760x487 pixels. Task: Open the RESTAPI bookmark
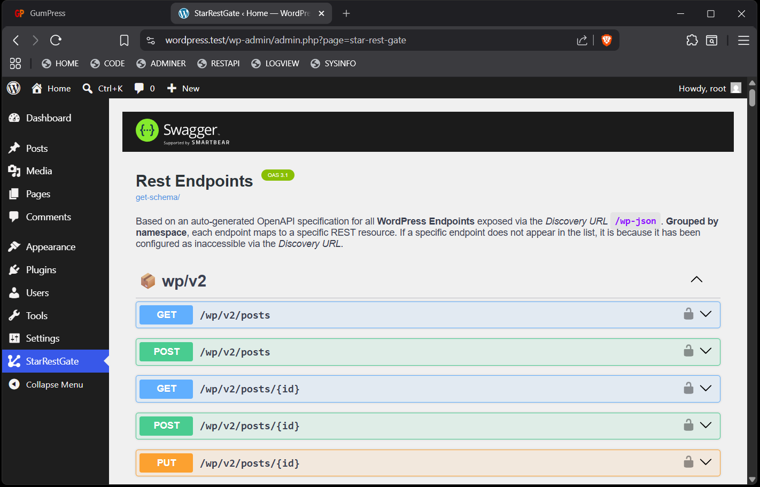(x=218, y=64)
